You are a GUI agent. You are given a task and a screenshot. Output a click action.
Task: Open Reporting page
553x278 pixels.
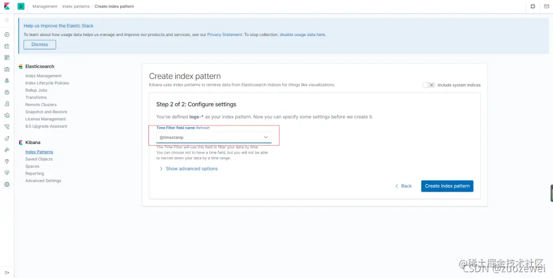(x=34, y=173)
